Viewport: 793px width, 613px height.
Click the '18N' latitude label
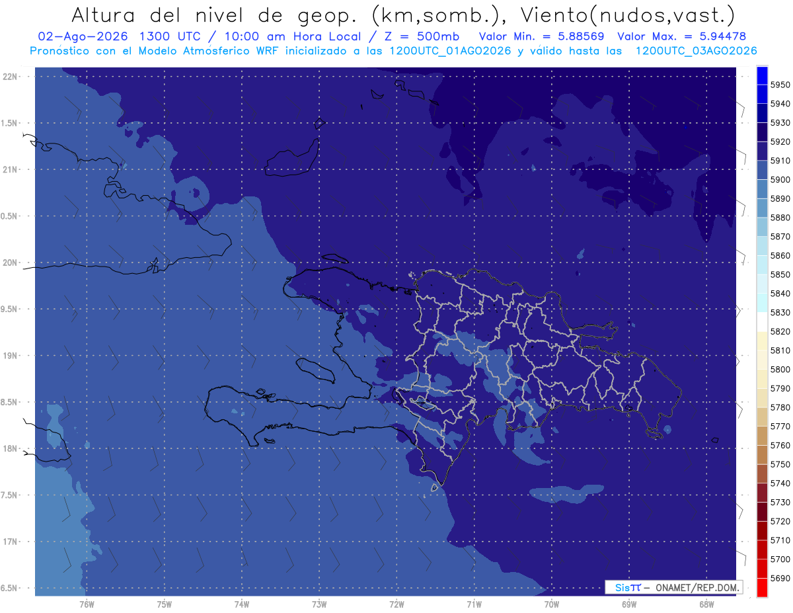(x=10, y=448)
